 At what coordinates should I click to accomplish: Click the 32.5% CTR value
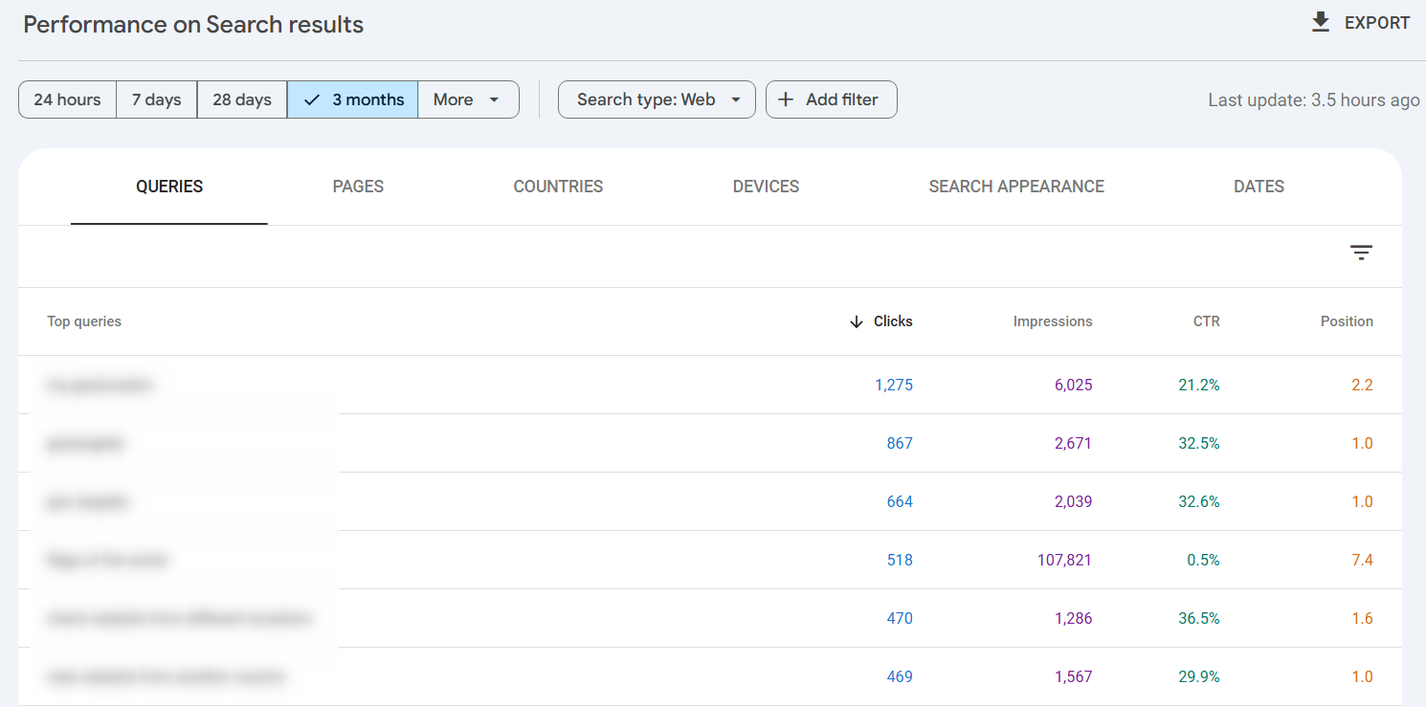coord(1199,443)
